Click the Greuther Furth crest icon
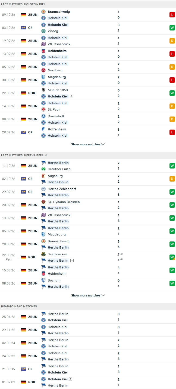The width and height of the screenshot is (176, 389). pos(43,169)
